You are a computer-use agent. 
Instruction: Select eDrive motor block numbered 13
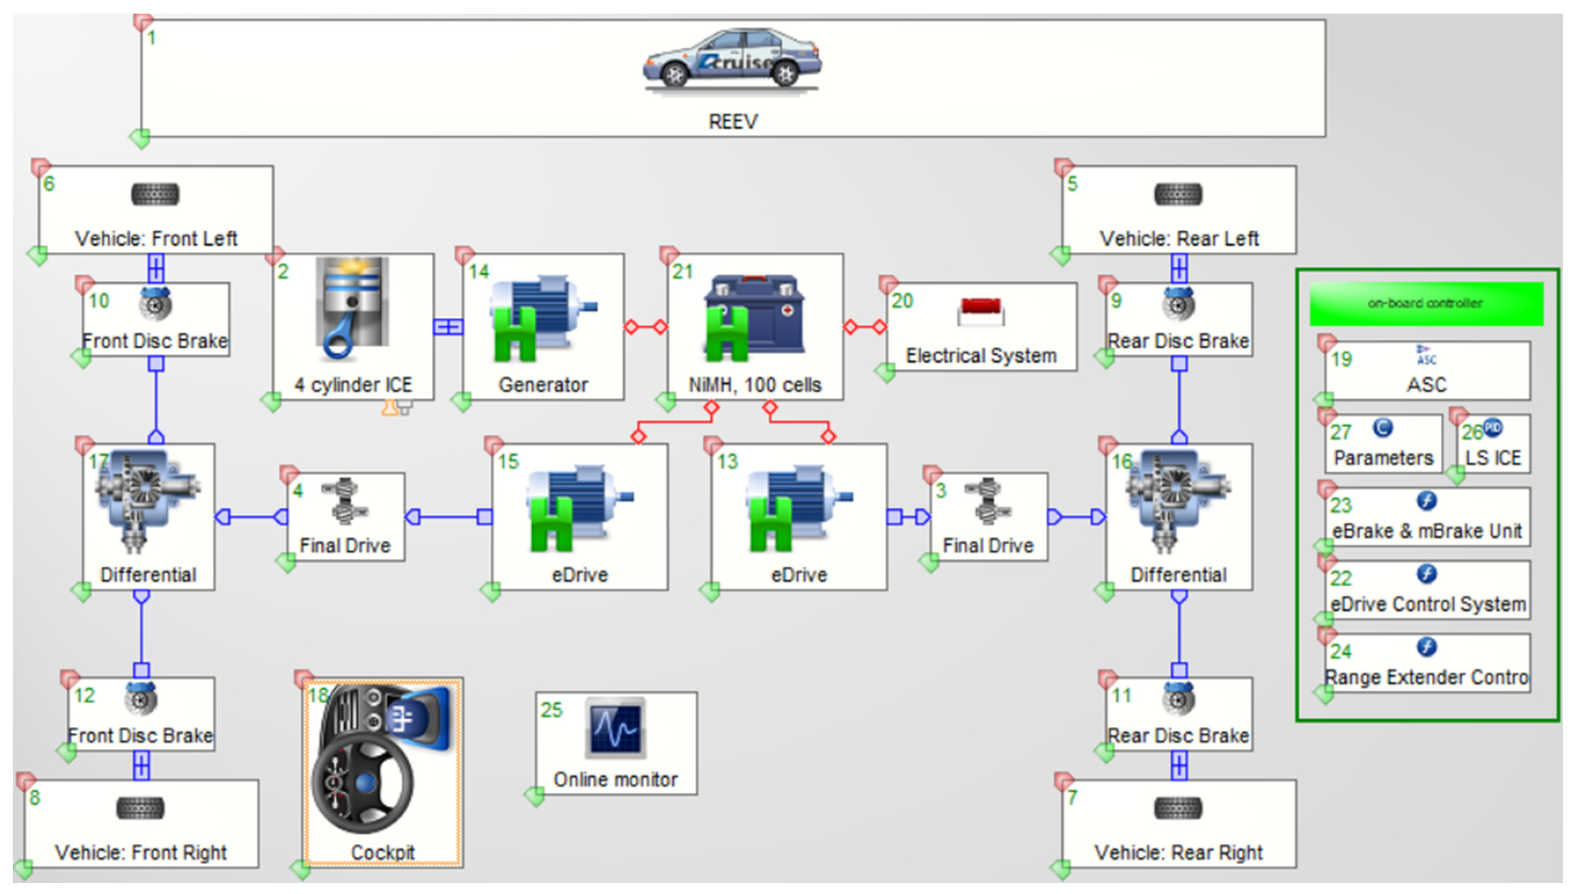pos(798,510)
